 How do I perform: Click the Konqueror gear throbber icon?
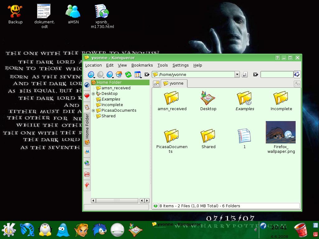tap(297, 74)
